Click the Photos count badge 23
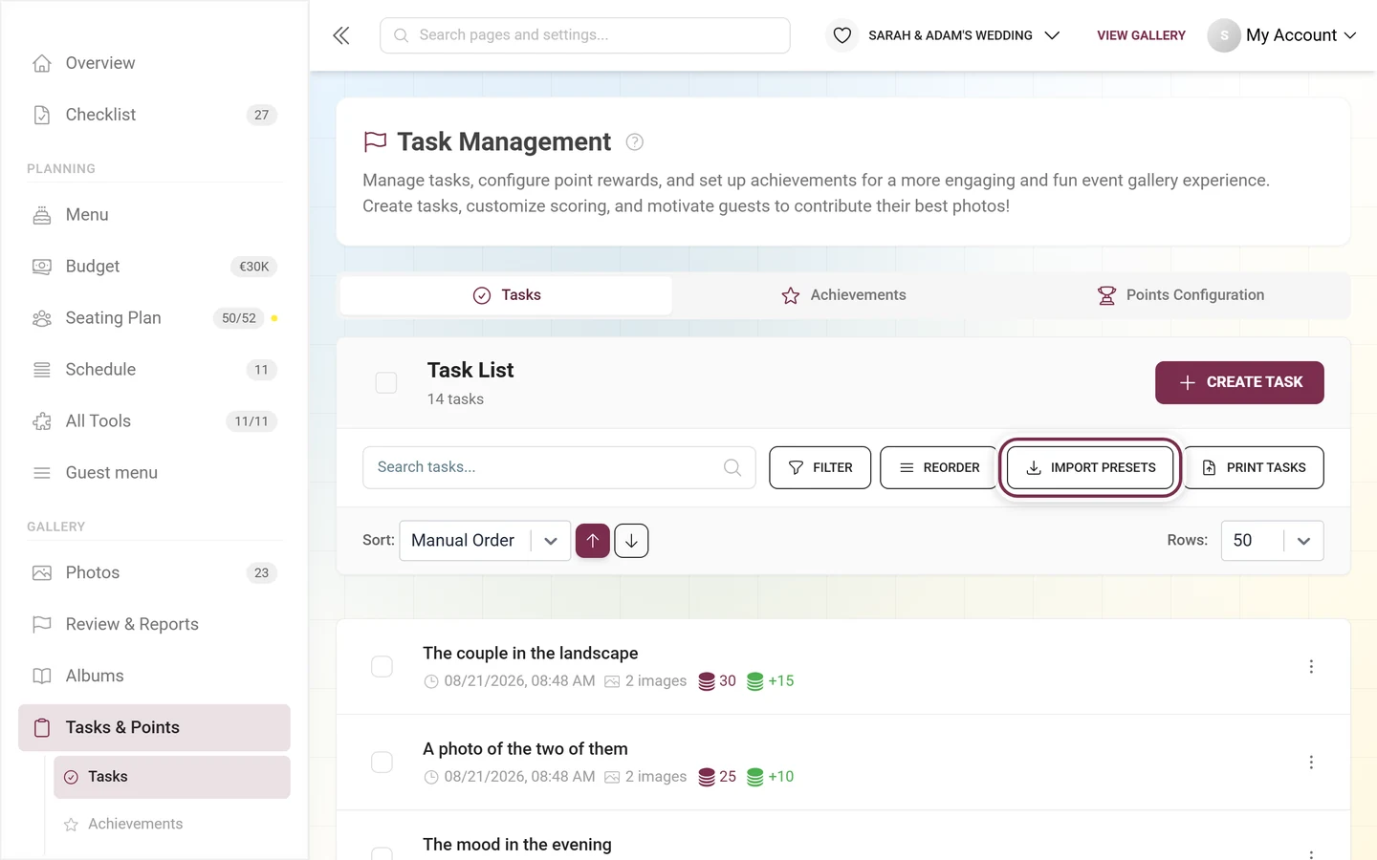Viewport: 1377px width, 860px height. click(x=262, y=573)
